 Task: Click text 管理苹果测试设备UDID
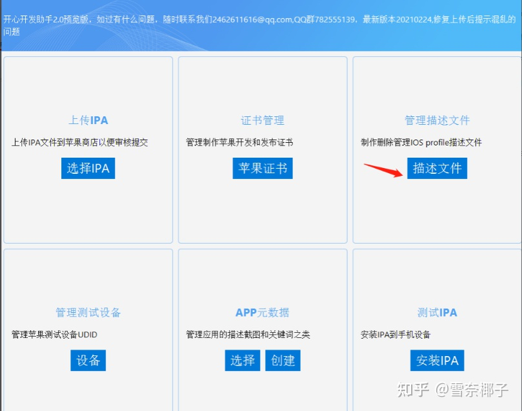click(x=54, y=335)
